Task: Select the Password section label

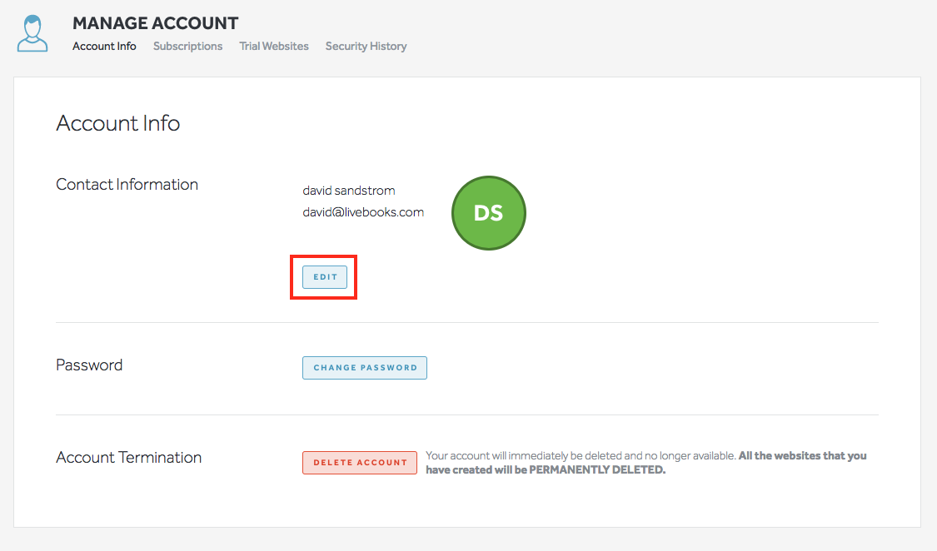Action: [89, 365]
